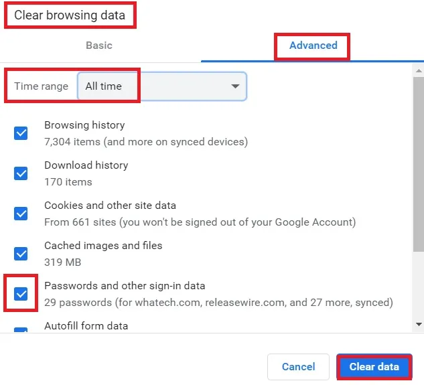Click the '319 MB' cached files size text
Image resolution: width=424 pixels, height=385 pixels.
[62, 262]
